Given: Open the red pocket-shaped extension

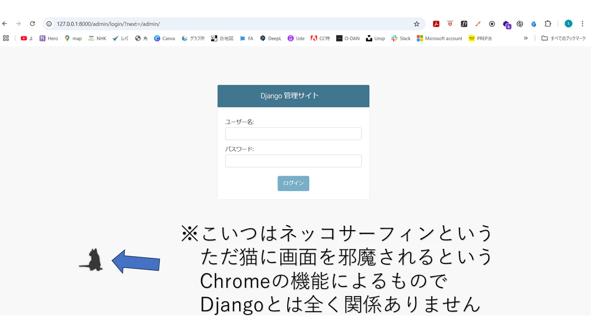Looking at the screenshot, I should coord(450,24).
